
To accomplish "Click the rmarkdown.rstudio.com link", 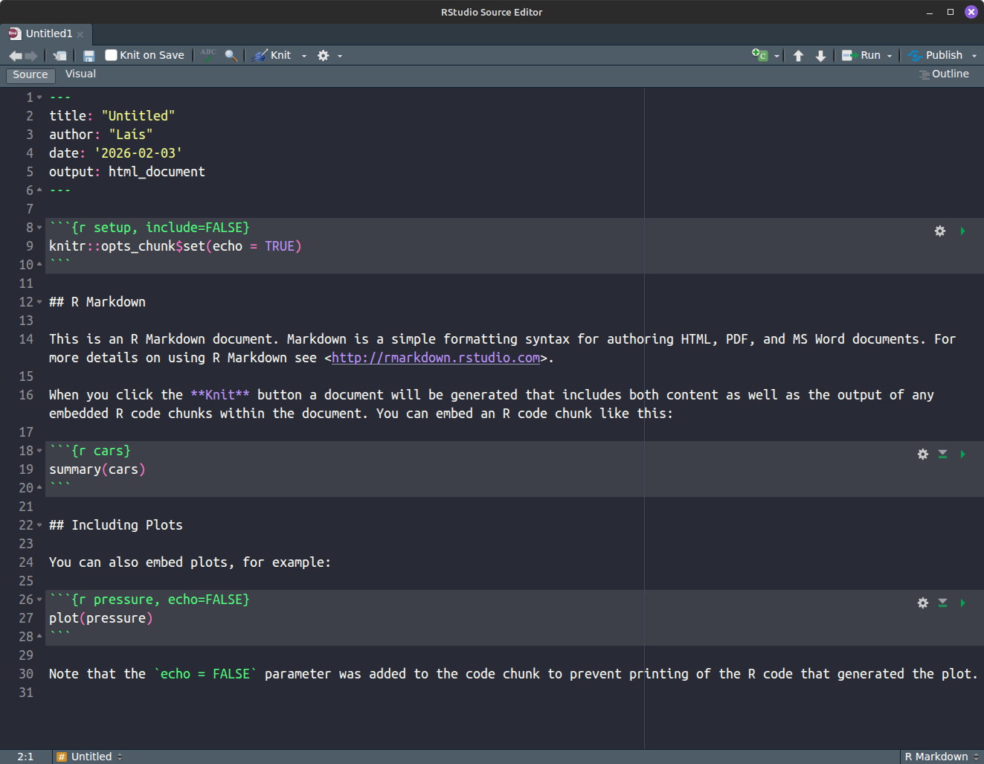I will 435,358.
